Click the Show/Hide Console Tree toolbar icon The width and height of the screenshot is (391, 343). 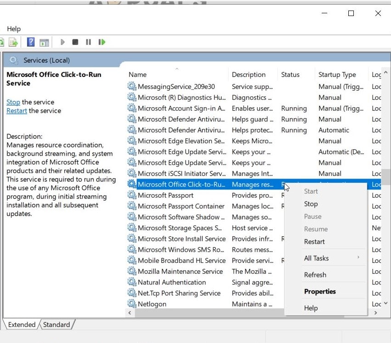pyautogui.click(x=45, y=42)
